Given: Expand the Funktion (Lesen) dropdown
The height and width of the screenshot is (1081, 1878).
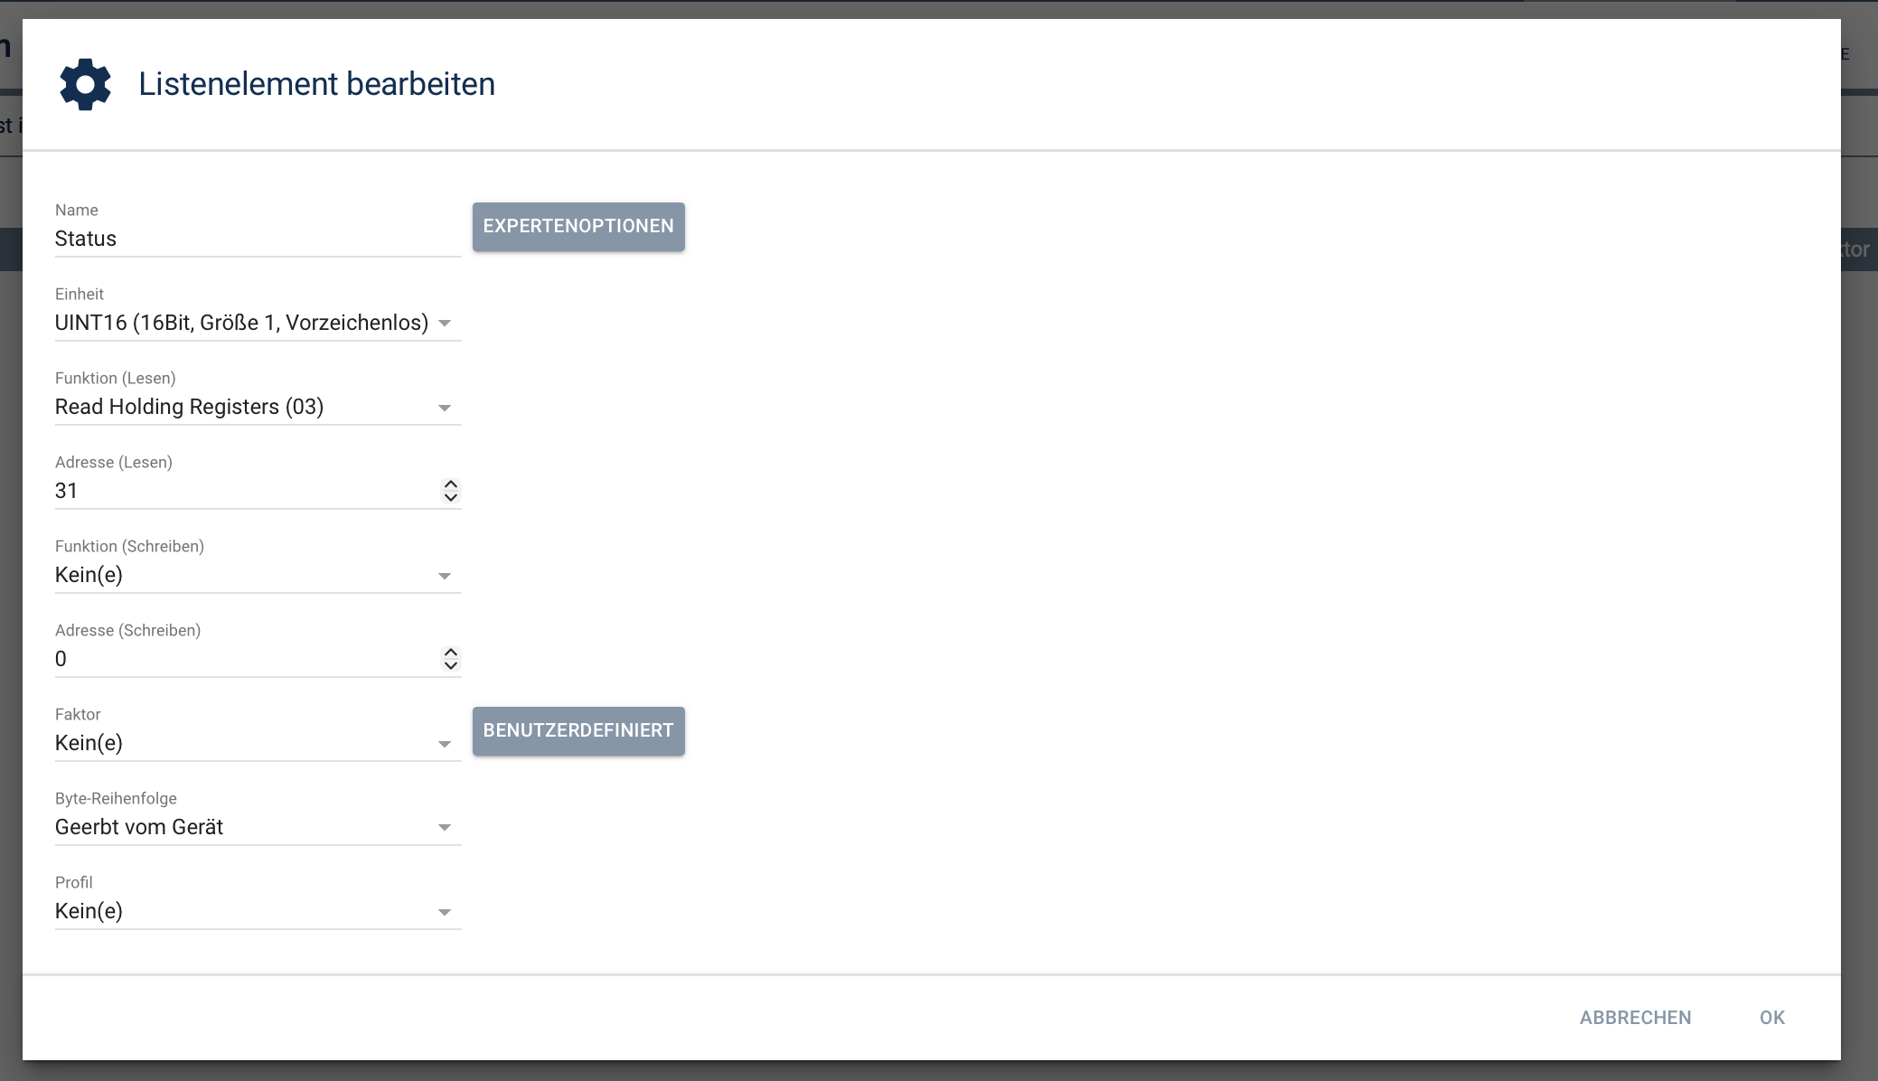Looking at the screenshot, I should coord(445,408).
